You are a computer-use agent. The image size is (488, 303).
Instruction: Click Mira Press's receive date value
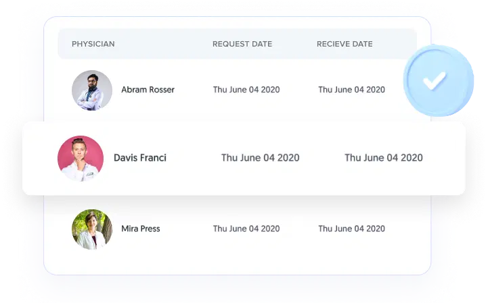[351, 229]
